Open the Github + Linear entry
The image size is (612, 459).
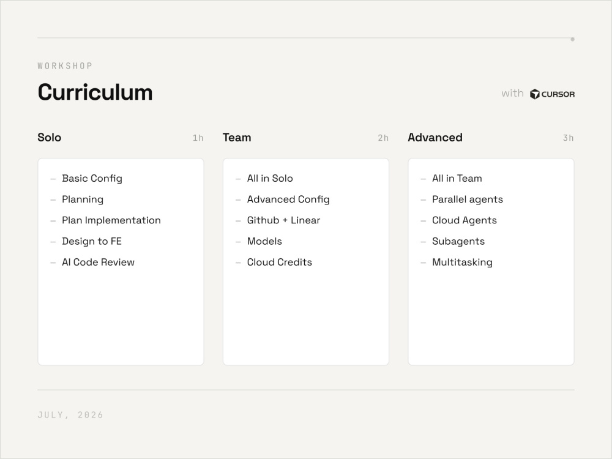283,220
